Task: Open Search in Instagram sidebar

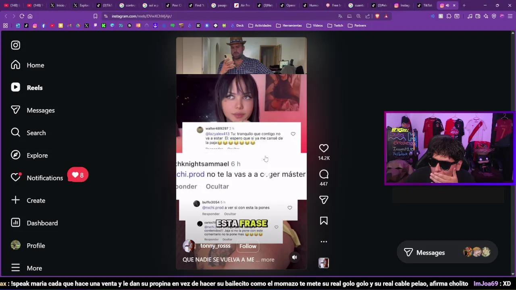Action: click(x=28, y=133)
